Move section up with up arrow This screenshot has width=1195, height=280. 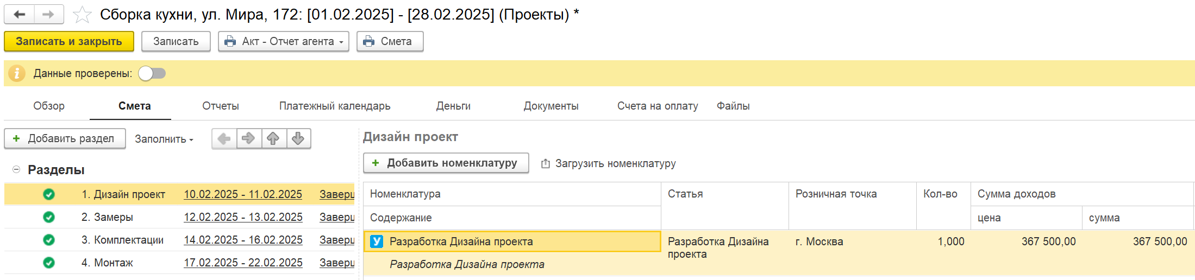point(273,139)
